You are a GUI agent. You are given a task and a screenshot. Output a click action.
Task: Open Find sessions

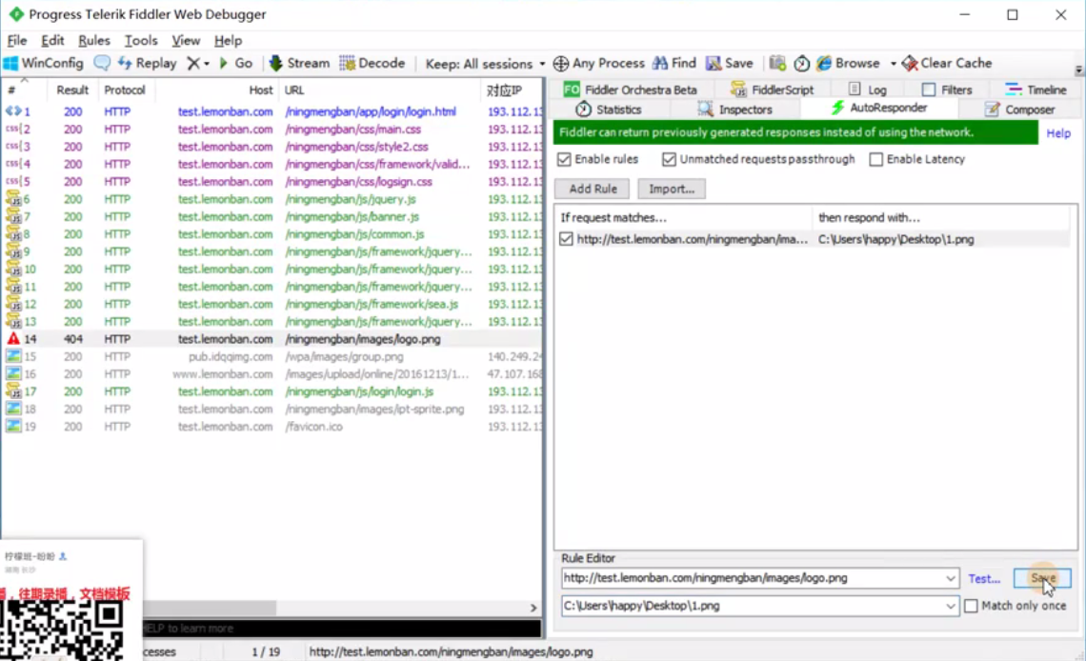tap(674, 63)
